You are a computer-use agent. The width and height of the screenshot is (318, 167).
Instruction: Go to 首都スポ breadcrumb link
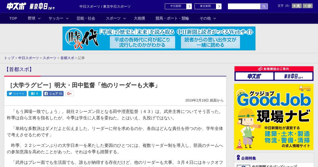click(x=67, y=58)
